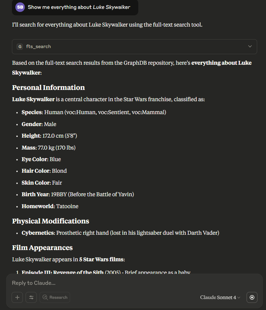Click the Height: 172.0 cm list item
The image size is (266, 310).
pos(49,136)
